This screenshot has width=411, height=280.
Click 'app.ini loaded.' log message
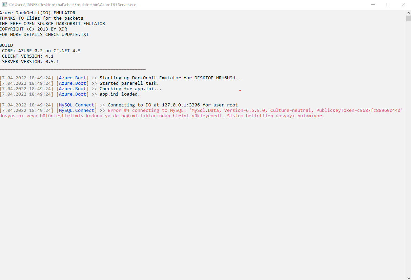point(120,94)
